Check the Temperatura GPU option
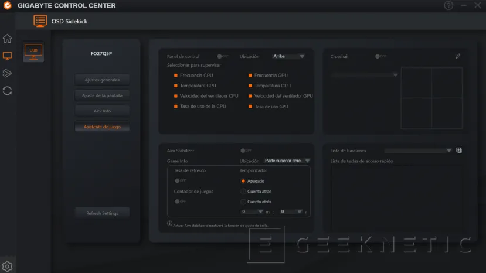Image resolution: width=486 pixels, height=273 pixels. coord(250,86)
